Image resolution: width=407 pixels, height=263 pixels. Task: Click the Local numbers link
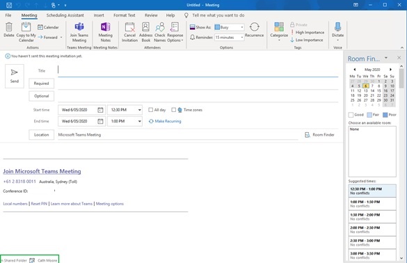pos(15,204)
